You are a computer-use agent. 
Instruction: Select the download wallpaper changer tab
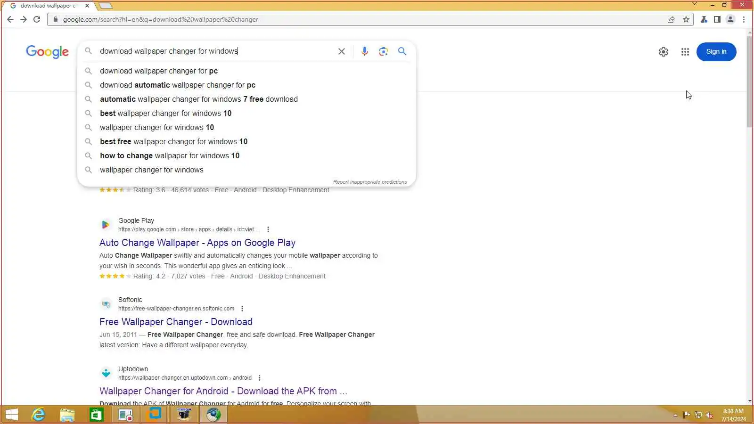click(49, 6)
